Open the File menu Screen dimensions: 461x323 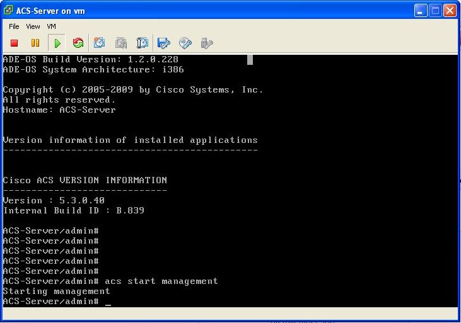[14, 26]
